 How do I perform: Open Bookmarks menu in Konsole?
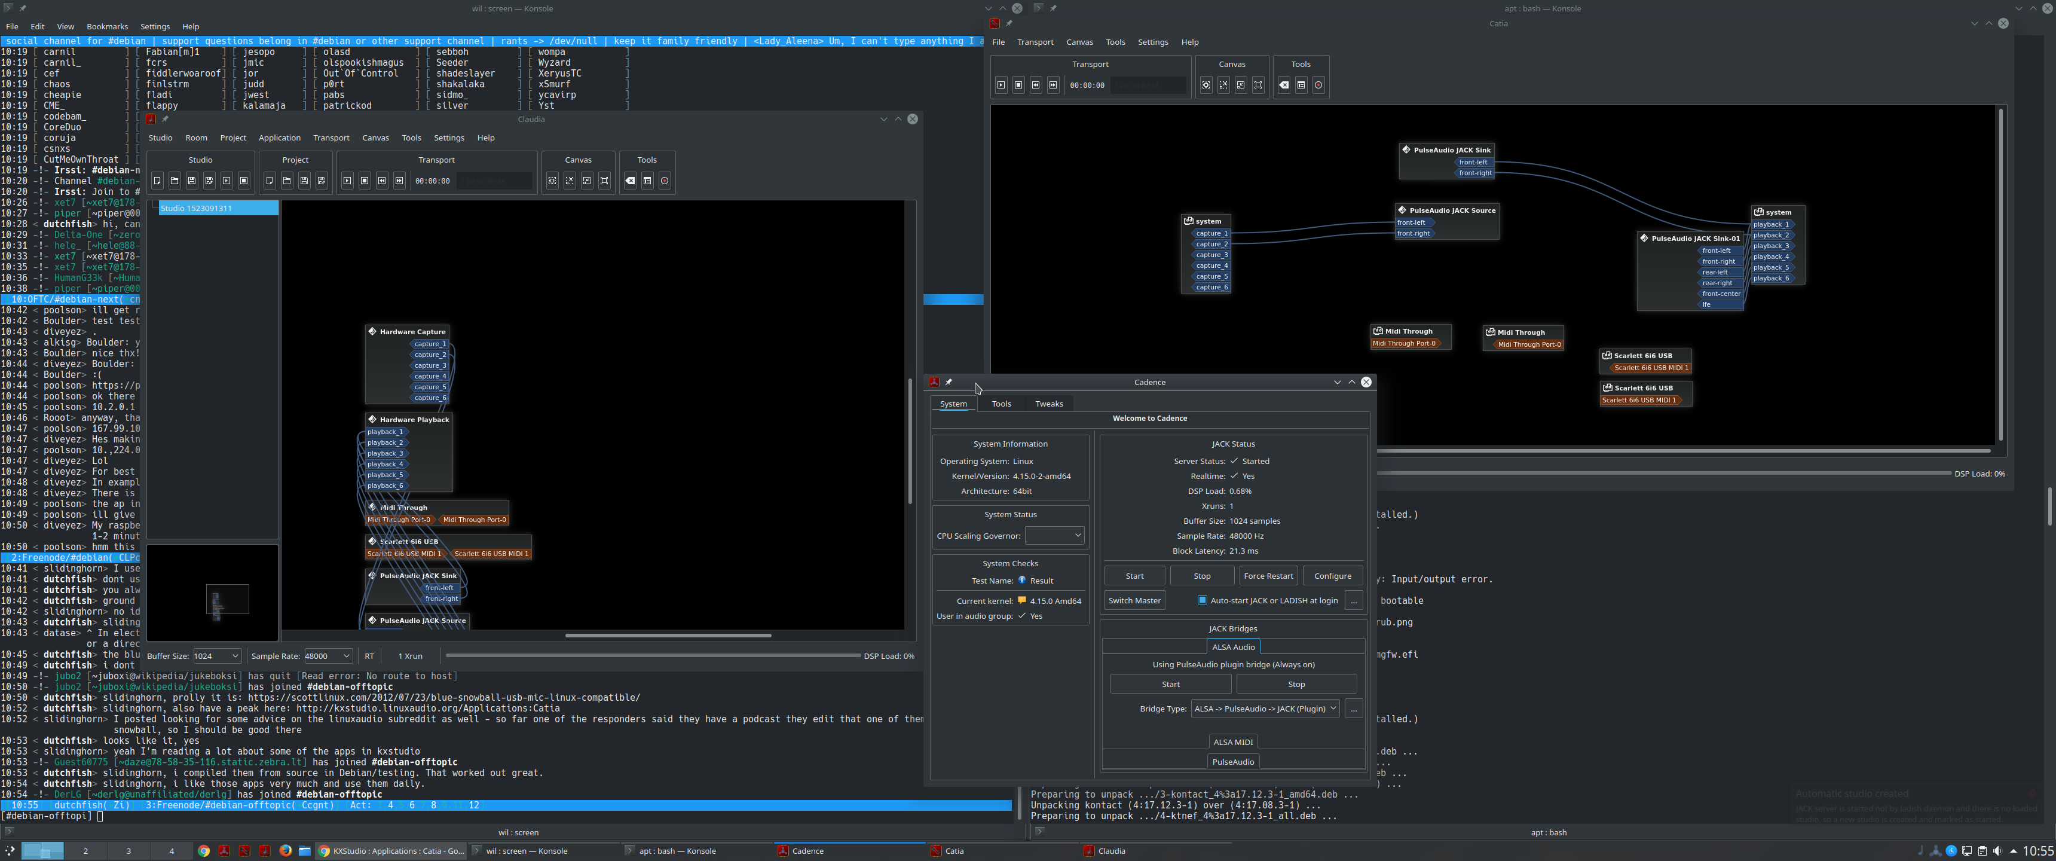pyautogui.click(x=107, y=26)
